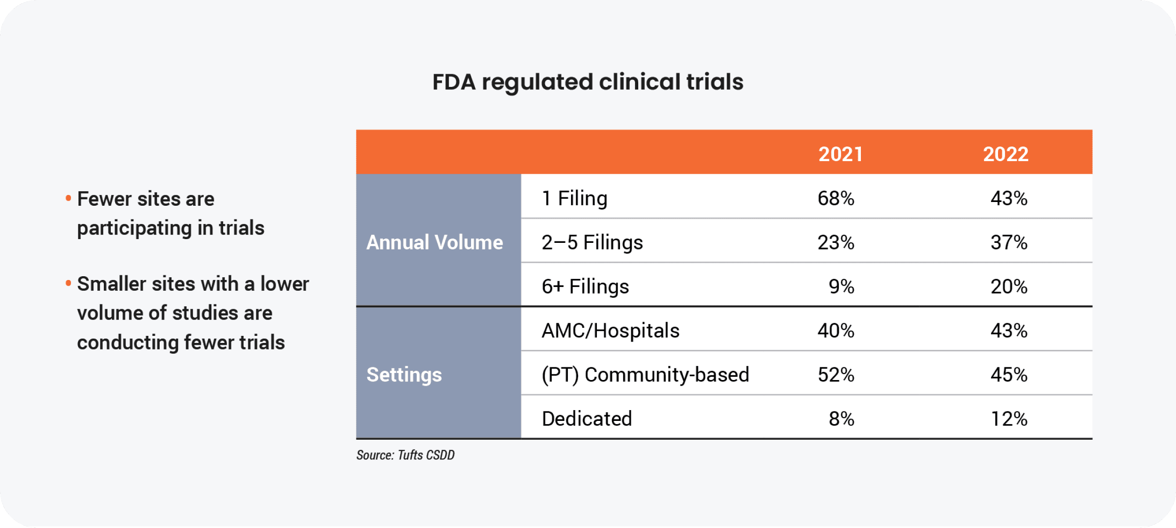Viewport: 1176px width, 528px height.
Task: Select the 2022 column header
Action: (1006, 154)
